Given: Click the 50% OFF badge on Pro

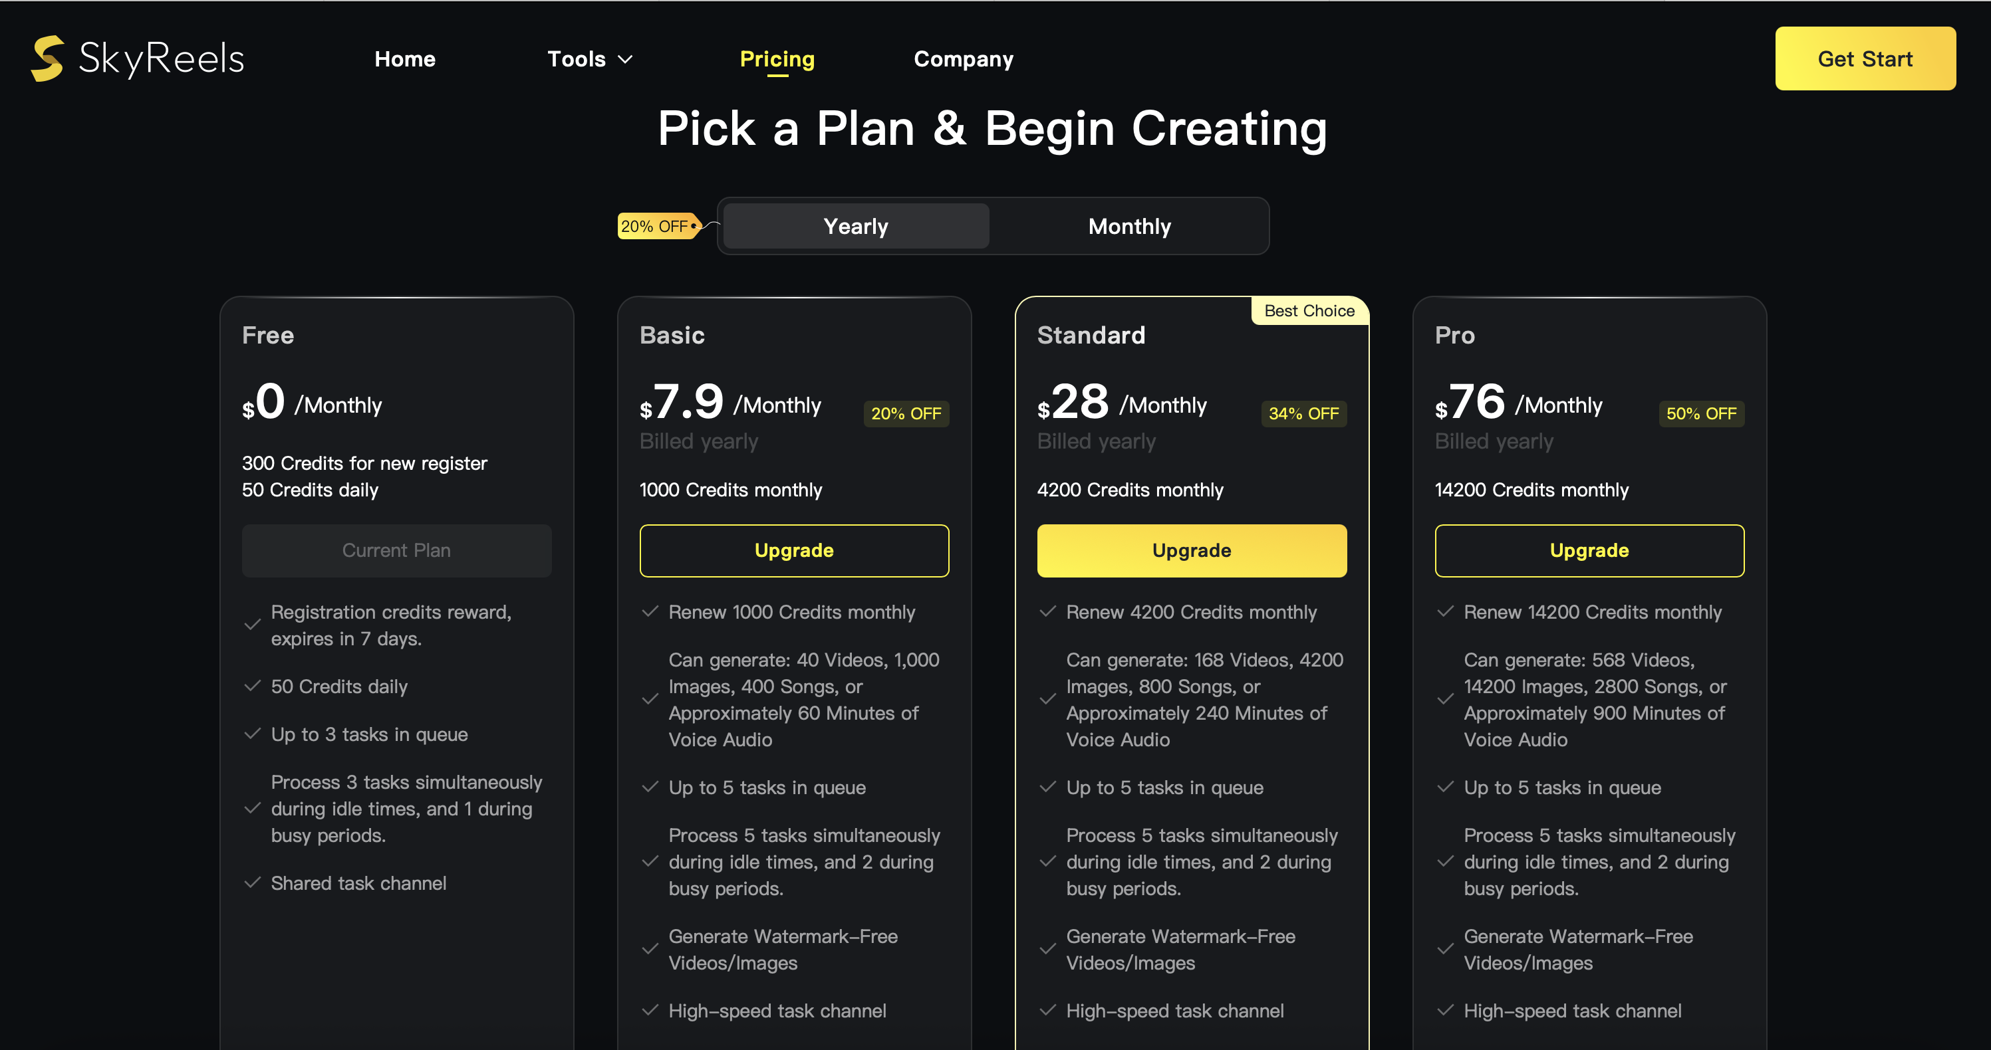Looking at the screenshot, I should pyautogui.click(x=1700, y=413).
